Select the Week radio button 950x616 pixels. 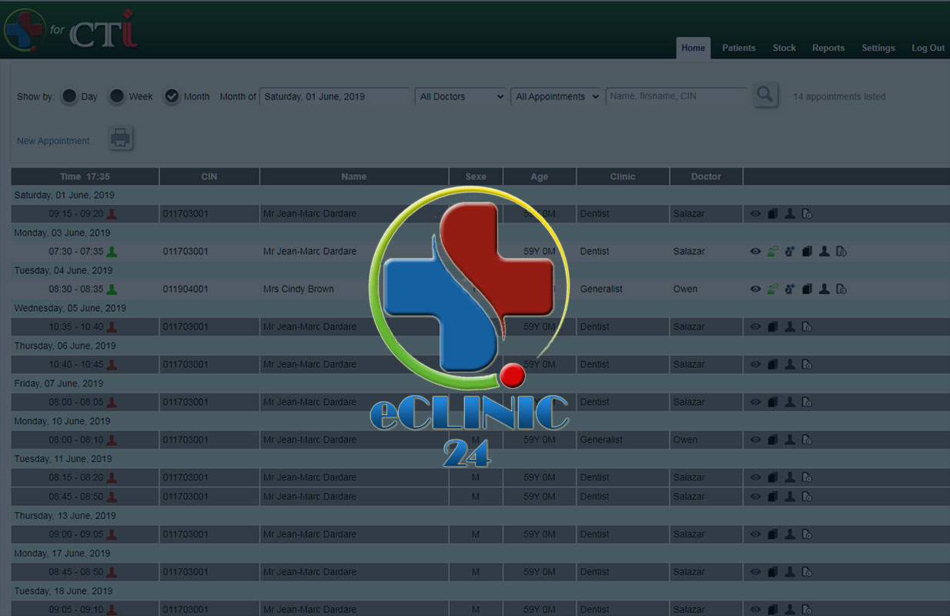[x=117, y=96]
